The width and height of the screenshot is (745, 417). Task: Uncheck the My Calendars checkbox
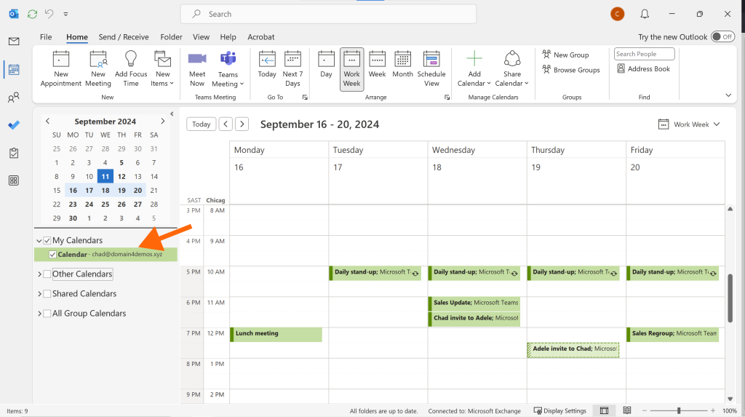pos(47,241)
